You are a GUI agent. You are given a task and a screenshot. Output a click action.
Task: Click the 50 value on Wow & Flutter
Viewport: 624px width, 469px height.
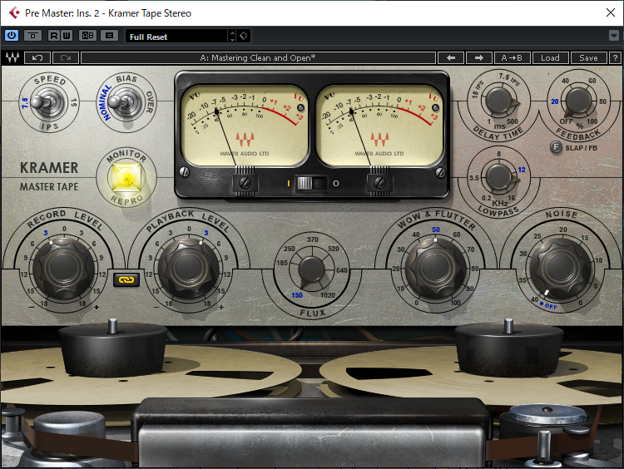(x=436, y=230)
